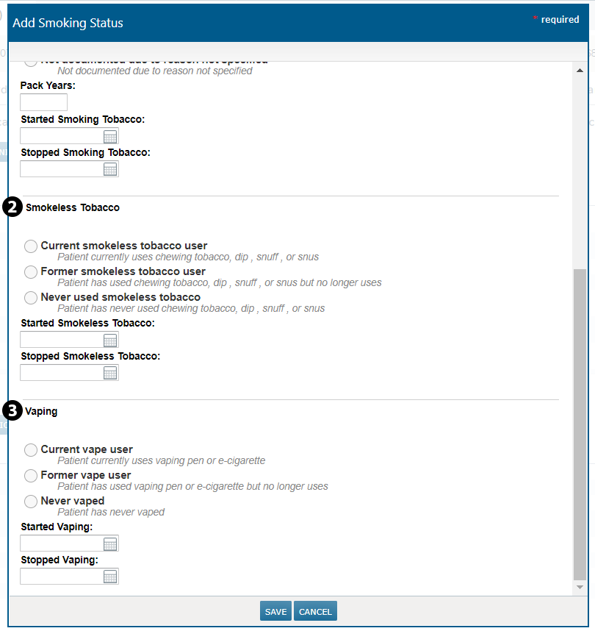
Task: Open calendar for Started Vaping date
Action: 110,543
